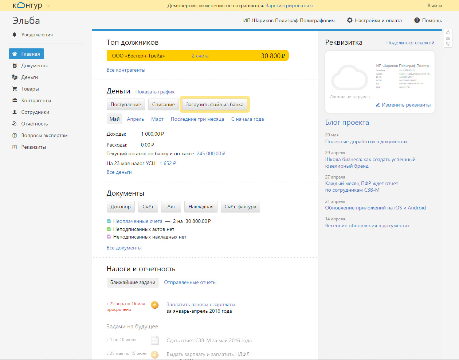Image resolution: width=459 pixels, height=360 pixels.
Task: Click the envelope feedback icon
Action: coord(448,38)
